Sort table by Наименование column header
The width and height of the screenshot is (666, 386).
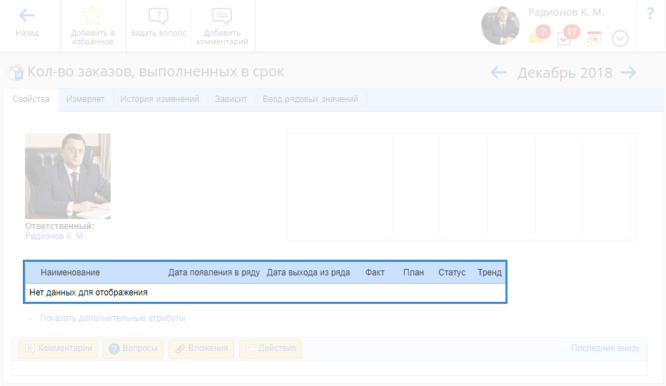tap(70, 273)
